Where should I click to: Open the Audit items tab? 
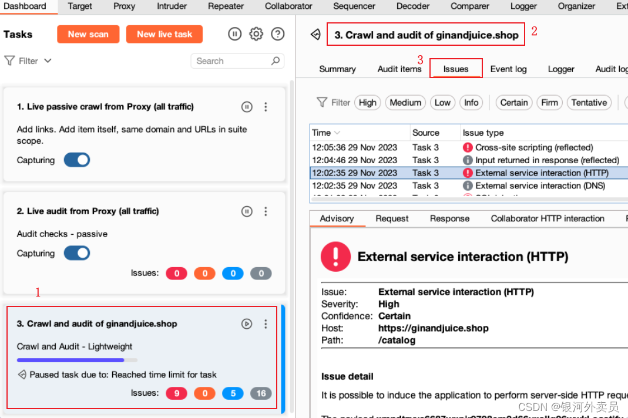click(399, 69)
